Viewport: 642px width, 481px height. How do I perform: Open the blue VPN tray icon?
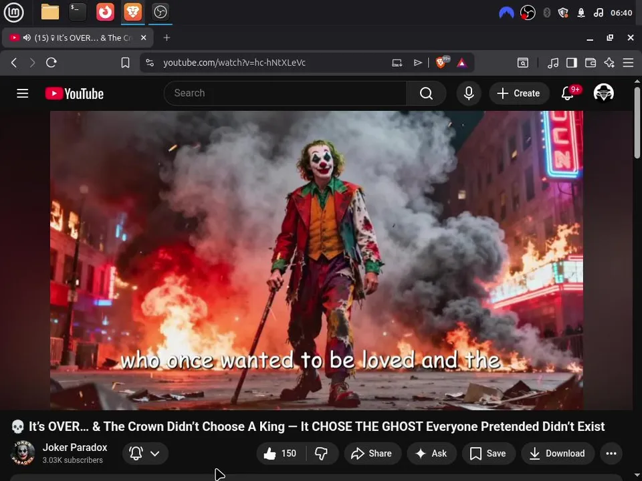(506, 13)
